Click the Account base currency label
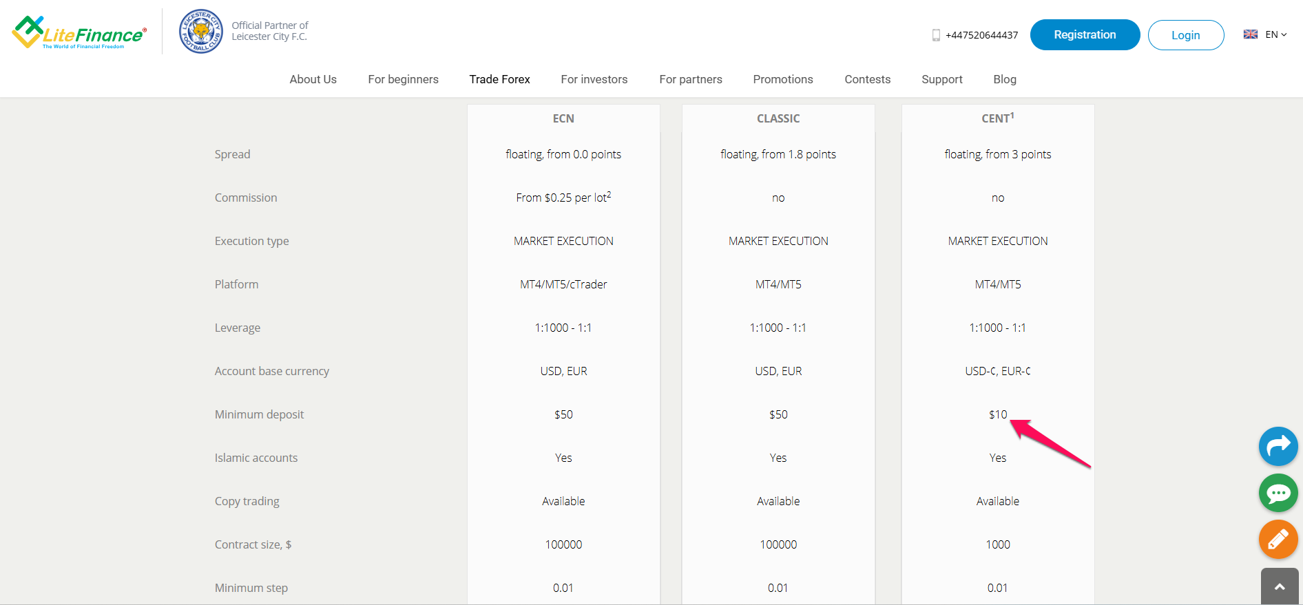 pos(272,372)
